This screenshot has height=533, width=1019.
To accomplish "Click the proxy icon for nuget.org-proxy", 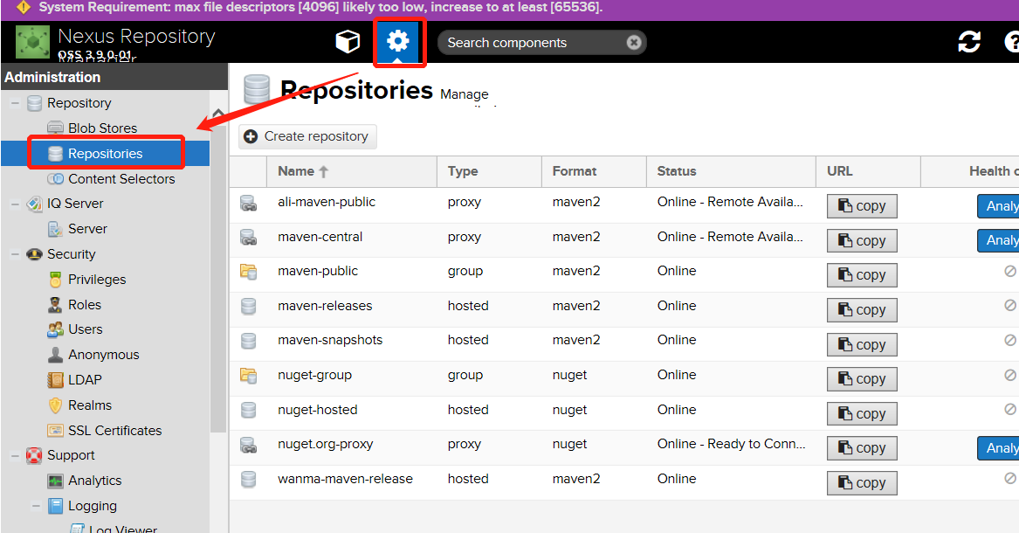I will tap(248, 446).
